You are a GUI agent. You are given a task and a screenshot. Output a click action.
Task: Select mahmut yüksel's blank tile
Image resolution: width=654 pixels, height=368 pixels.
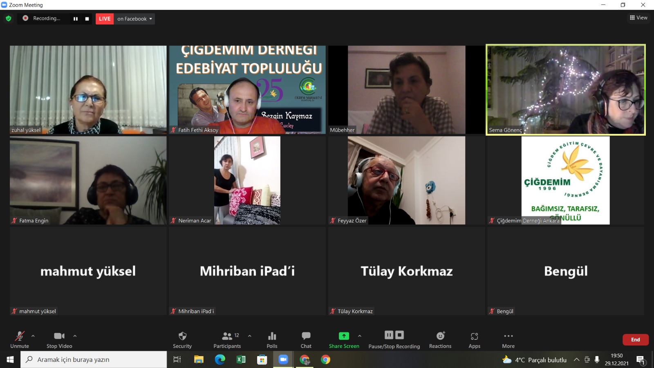88,271
